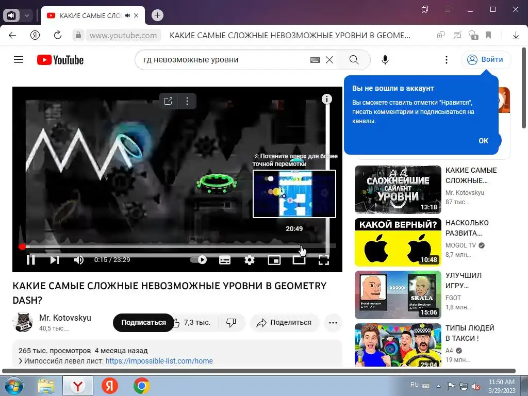Enable miniplayer mode
Viewport: 528px width, 396px height.
(x=274, y=260)
